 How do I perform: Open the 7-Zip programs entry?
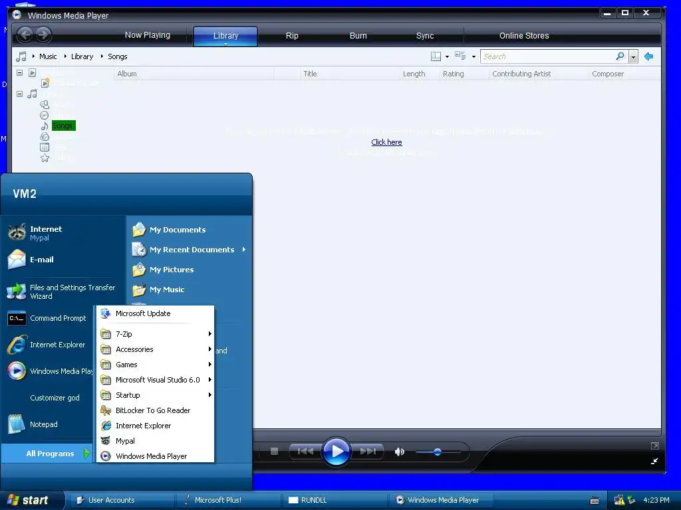point(155,334)
